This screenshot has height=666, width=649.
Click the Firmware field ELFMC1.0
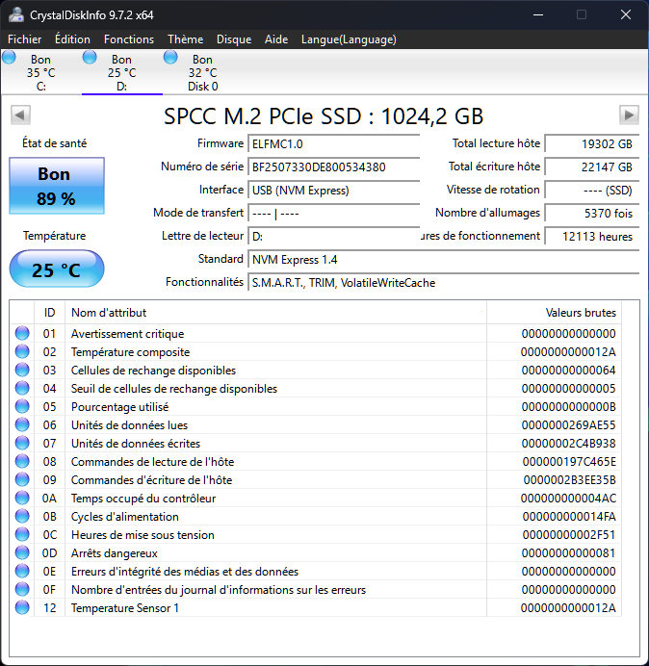(x=333, y=144)
